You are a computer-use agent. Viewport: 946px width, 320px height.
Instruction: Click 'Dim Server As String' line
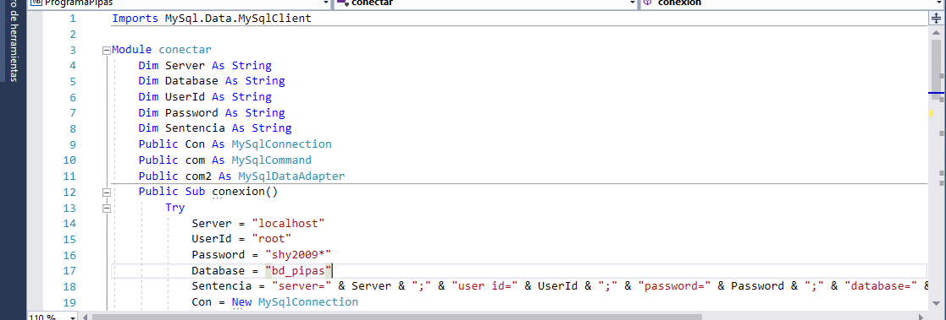click(x=205, y=66)
